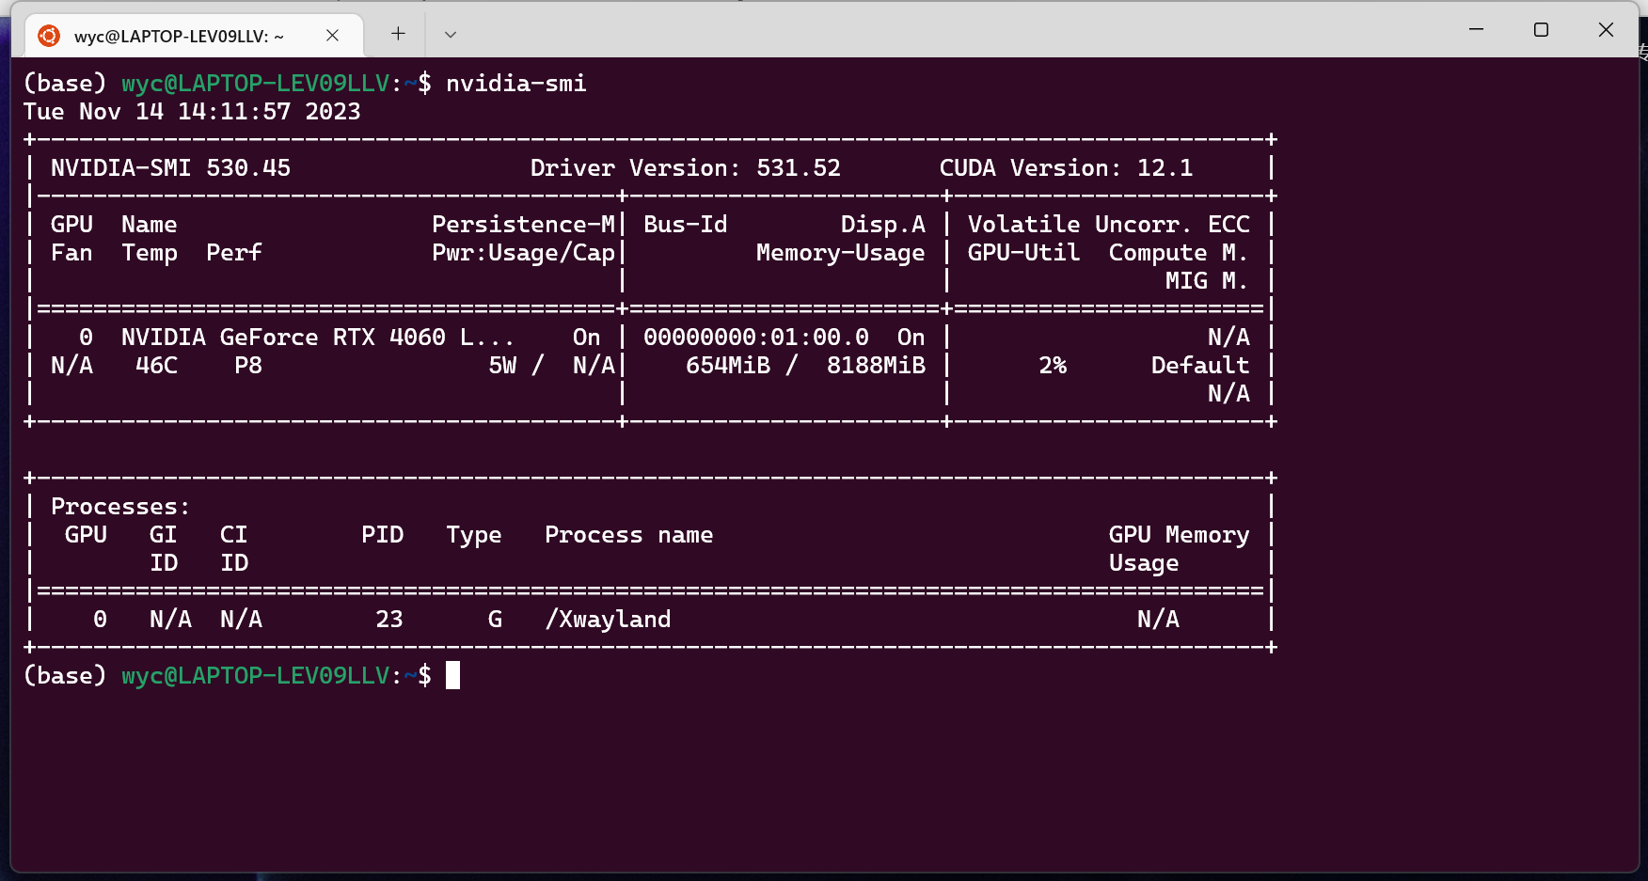Click the NVIDIA GeForce RTX 4060 name
This screenshot has width=1648, height=881.
pyautogui.click(x=317, y=338)
